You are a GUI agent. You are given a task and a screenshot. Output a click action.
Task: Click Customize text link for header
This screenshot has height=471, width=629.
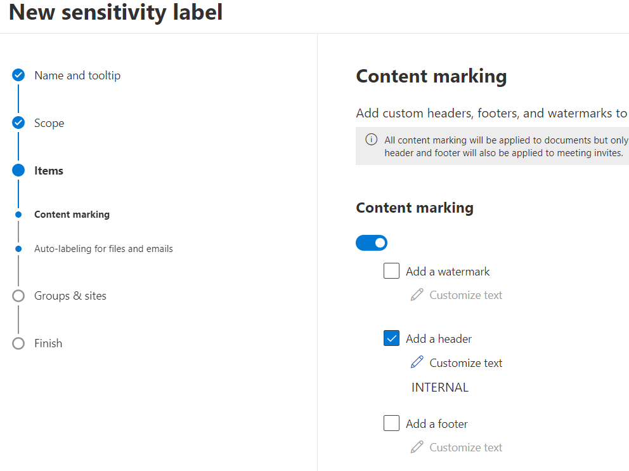[x=466, y=363]
